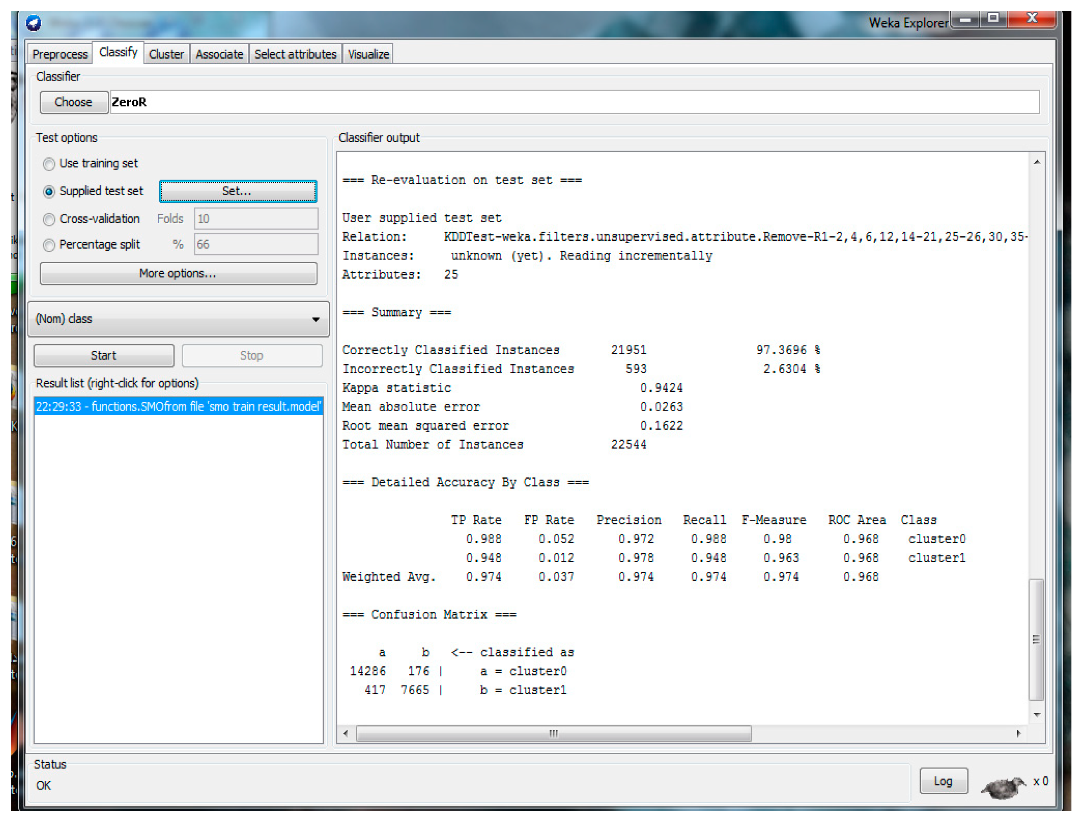The image size is (1079, 819).
Task: Open More options dialog
Action: pos(178,273)
